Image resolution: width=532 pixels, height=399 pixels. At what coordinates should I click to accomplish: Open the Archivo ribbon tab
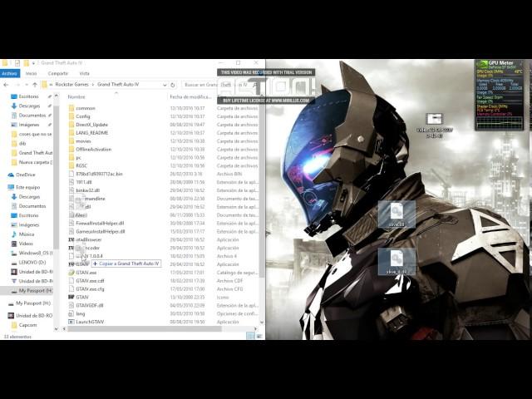click(9, 73)
